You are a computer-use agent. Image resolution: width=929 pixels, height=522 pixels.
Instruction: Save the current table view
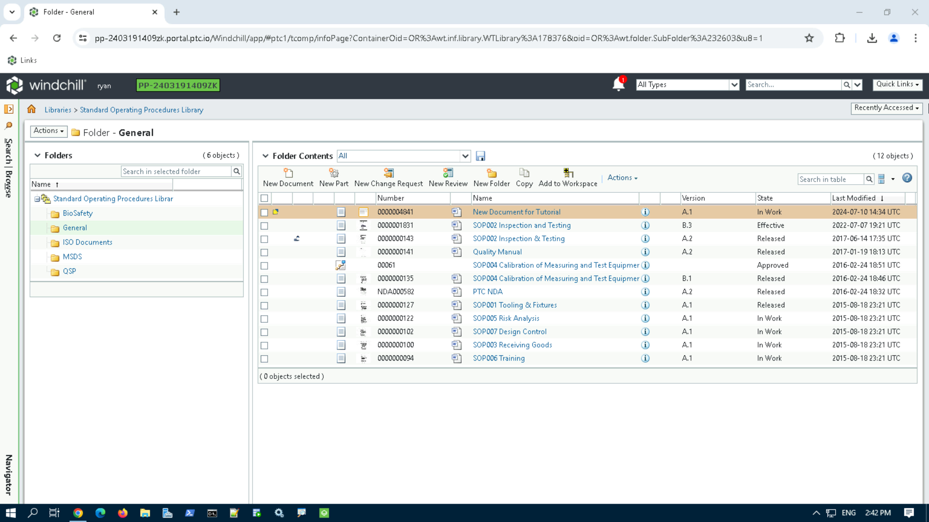pos(480,156)
